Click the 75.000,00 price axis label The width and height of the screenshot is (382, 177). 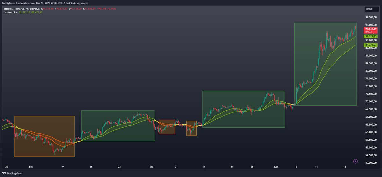click(x=371, y=86)
